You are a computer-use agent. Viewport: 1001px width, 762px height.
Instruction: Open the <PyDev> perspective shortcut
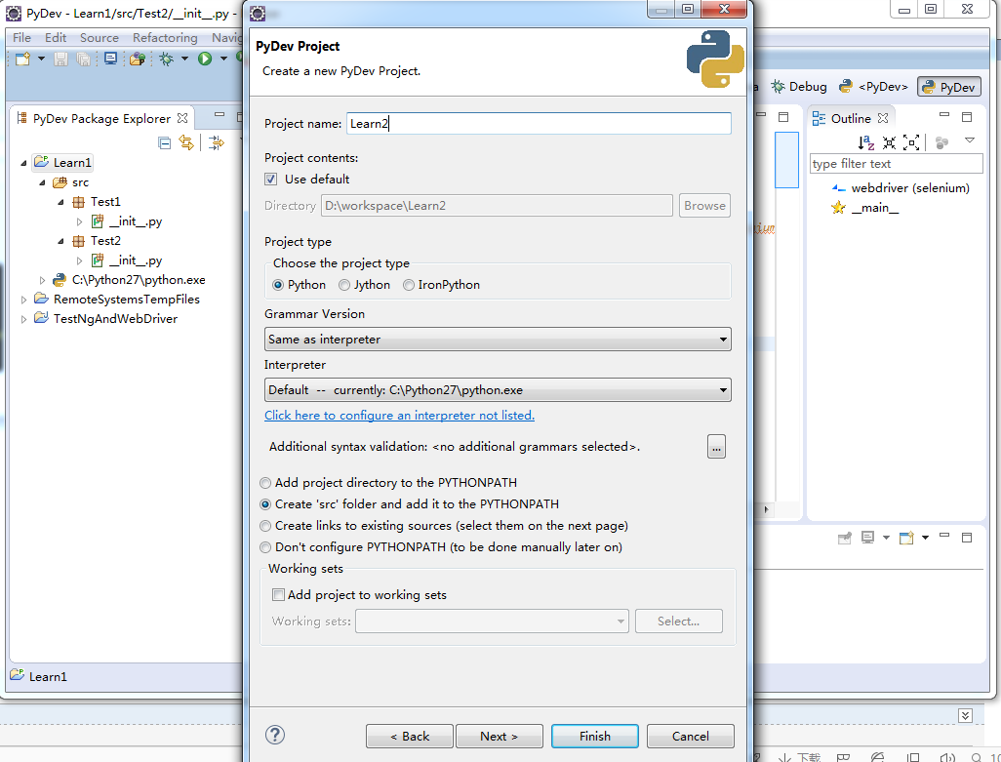(873, 87)
